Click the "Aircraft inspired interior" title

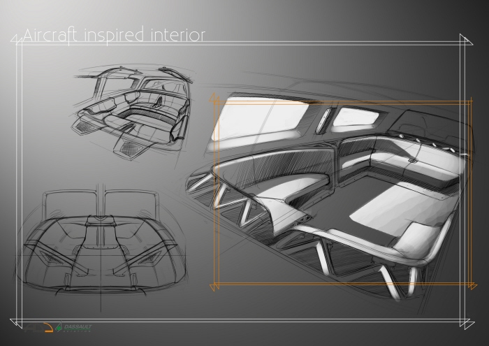(x=114, y=35)
